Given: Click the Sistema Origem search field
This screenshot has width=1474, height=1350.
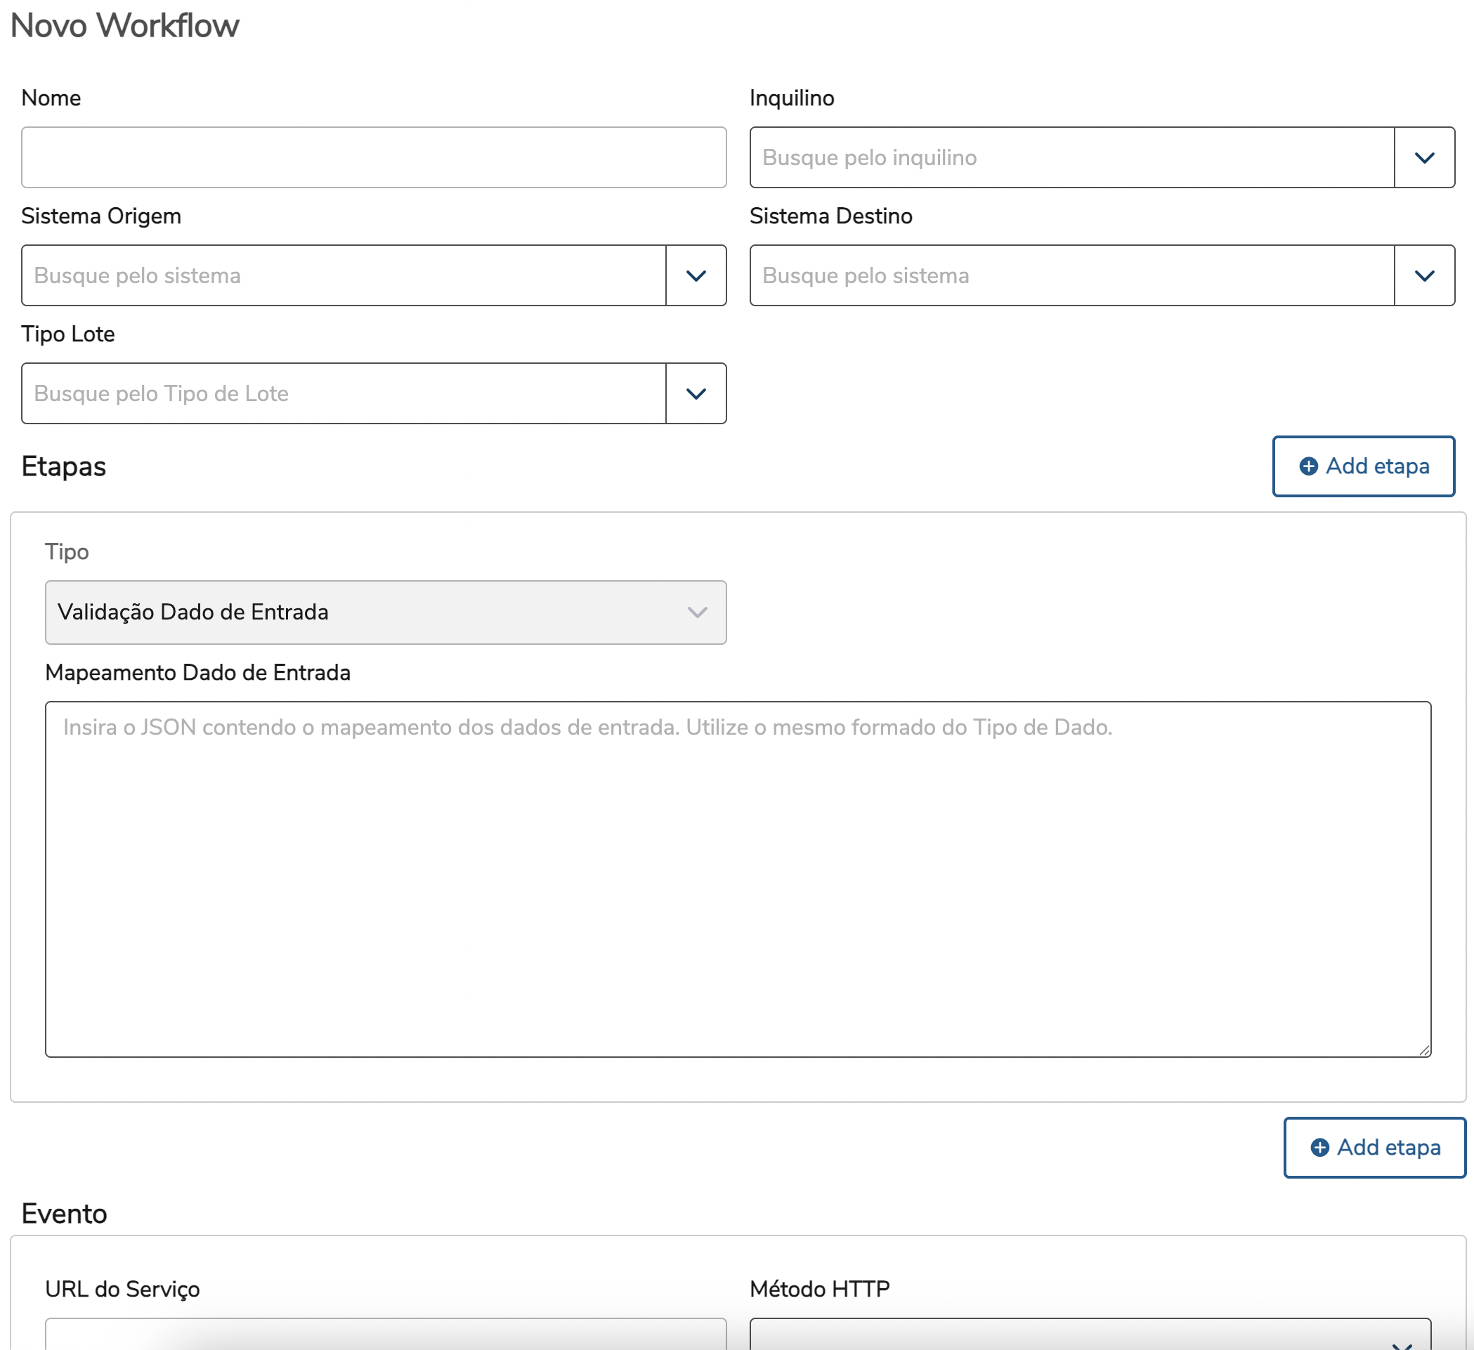Looking at the screenshot, I should (x=344, y=275).
